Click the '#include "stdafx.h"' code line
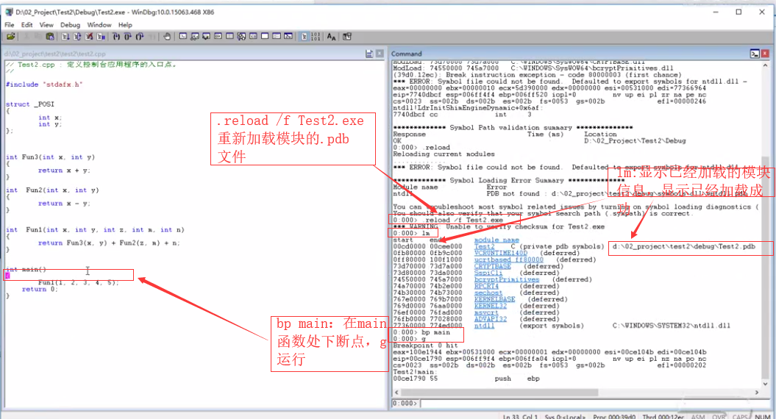This screenshot has height=419, width=776. [x=43, y=85]
